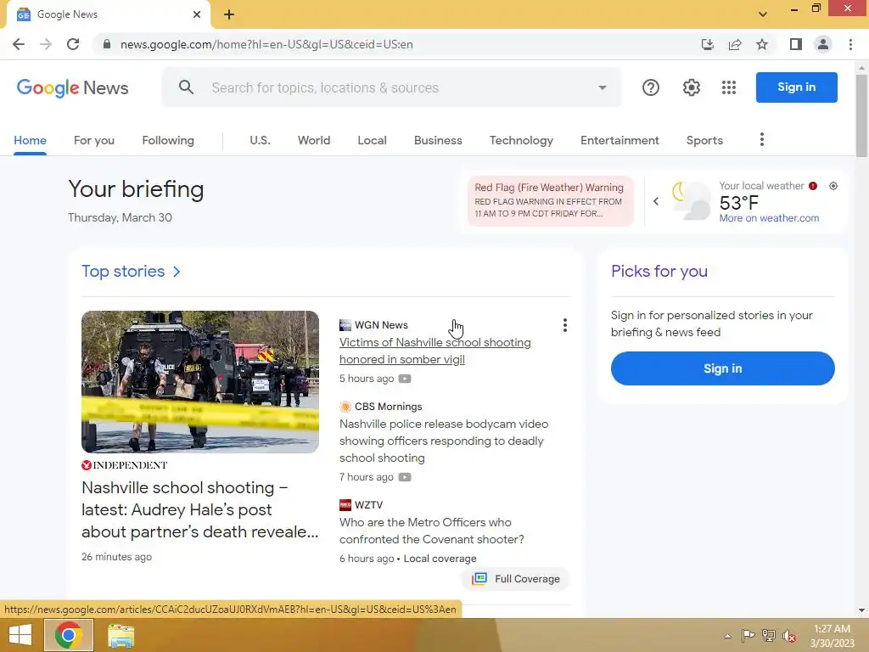The height and width of the screenshot is (652, 869).
Task: Open Chrome's three-dot menu
Action: tap(850, 44)
